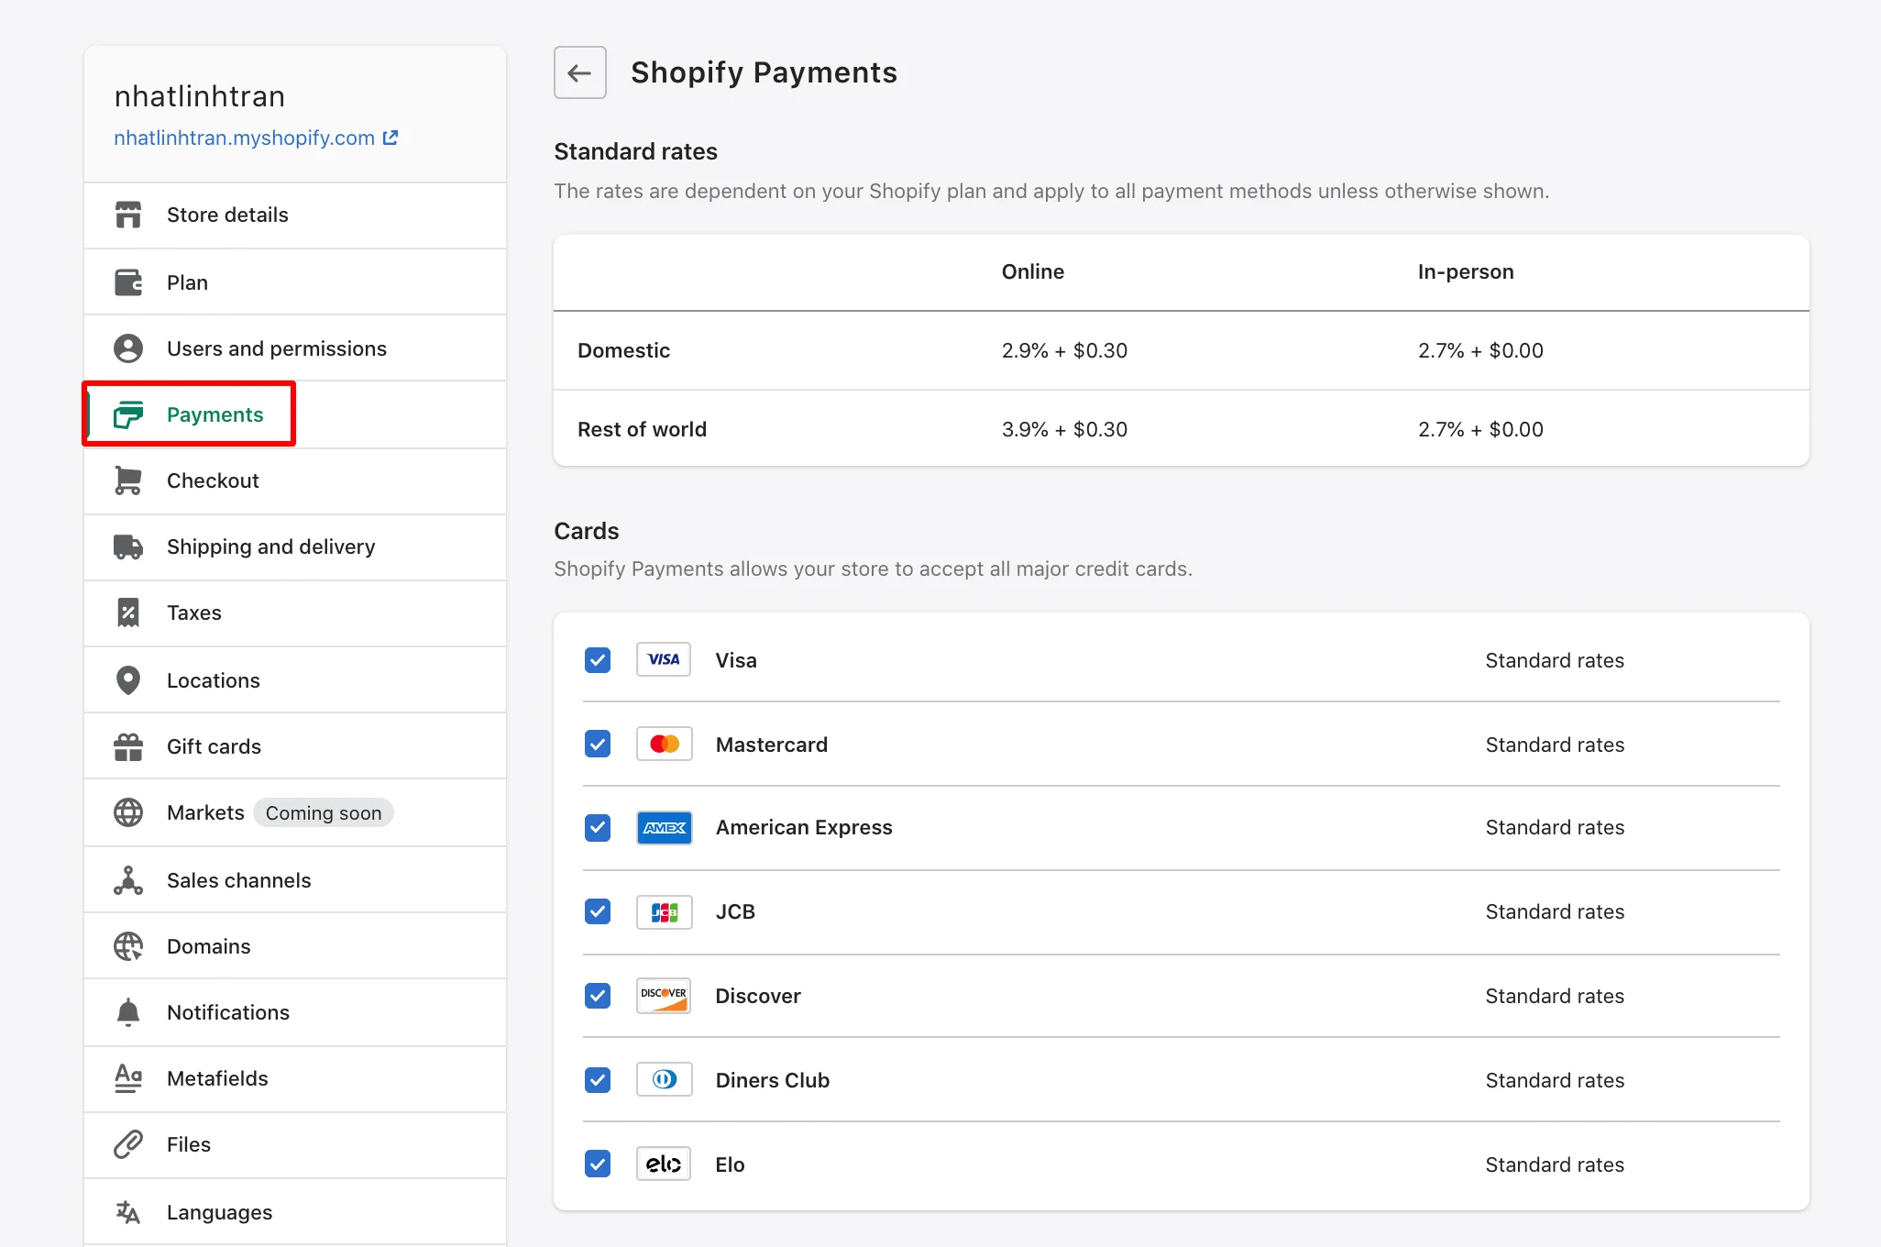Click the Gift cards present icon
This screenshot has width=1881, height=1247.
pos(128,746)
